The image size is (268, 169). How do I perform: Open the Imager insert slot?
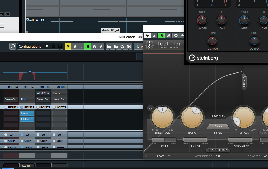point(27,113)
